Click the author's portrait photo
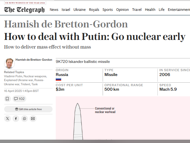 click(x=9, y=64)
